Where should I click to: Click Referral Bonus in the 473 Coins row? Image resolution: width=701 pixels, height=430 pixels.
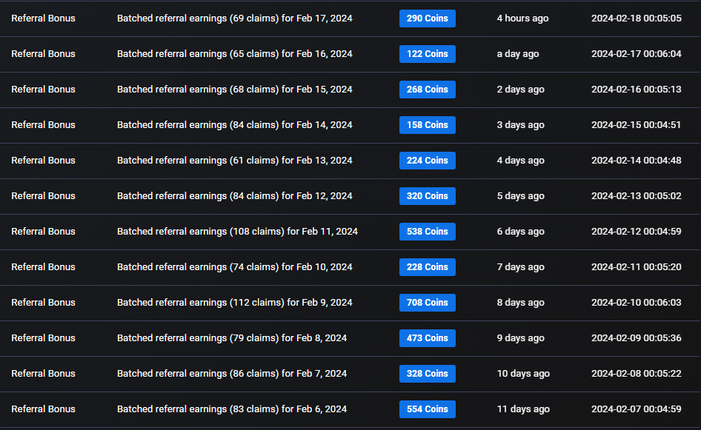pyautogui.click(x=44, y=338)
